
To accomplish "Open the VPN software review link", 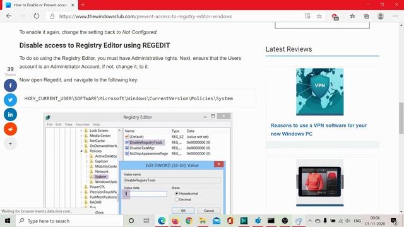I will 319,129.
